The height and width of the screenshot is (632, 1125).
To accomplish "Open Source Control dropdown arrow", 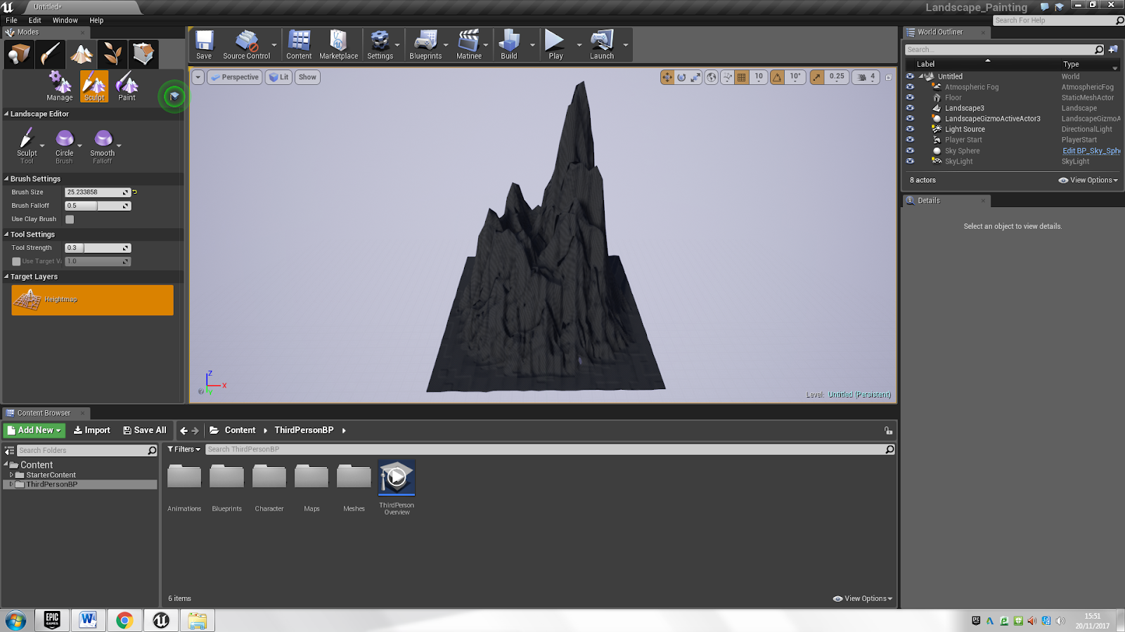I will coord(274,46).
